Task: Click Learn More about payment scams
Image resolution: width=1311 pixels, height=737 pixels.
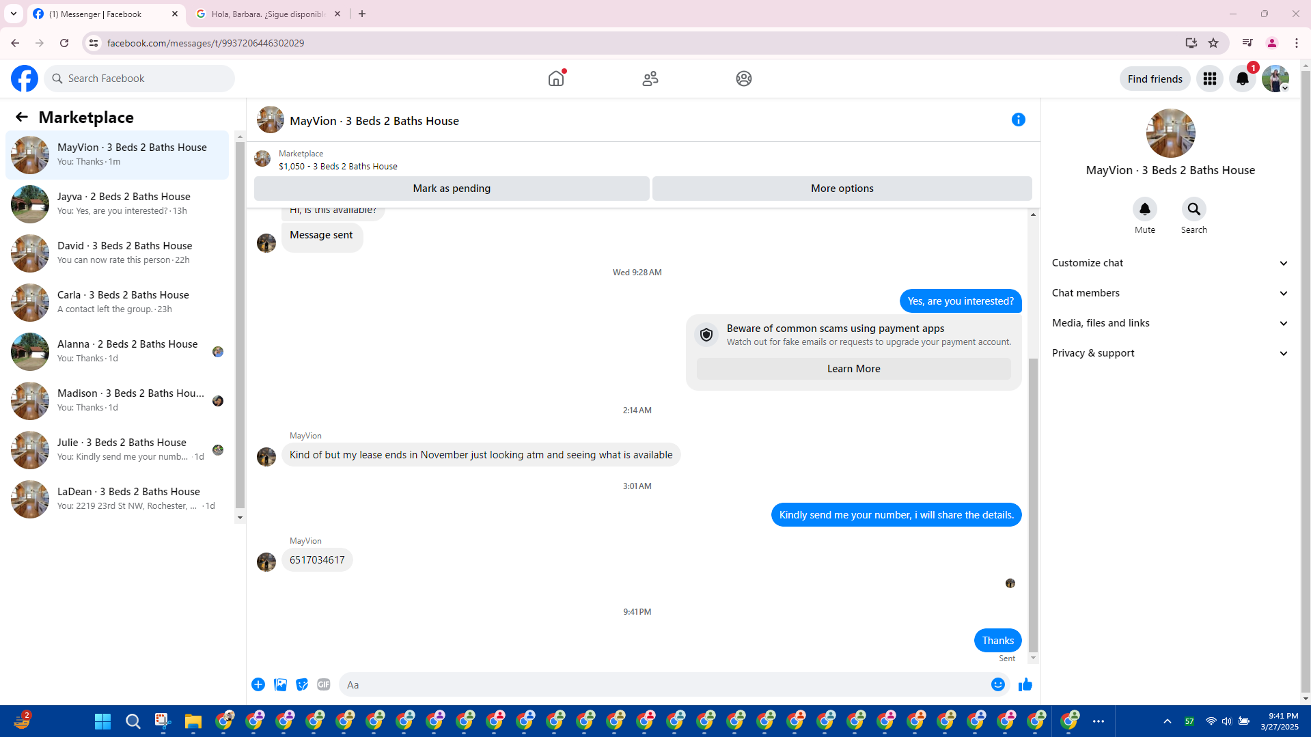Action: 853,369
